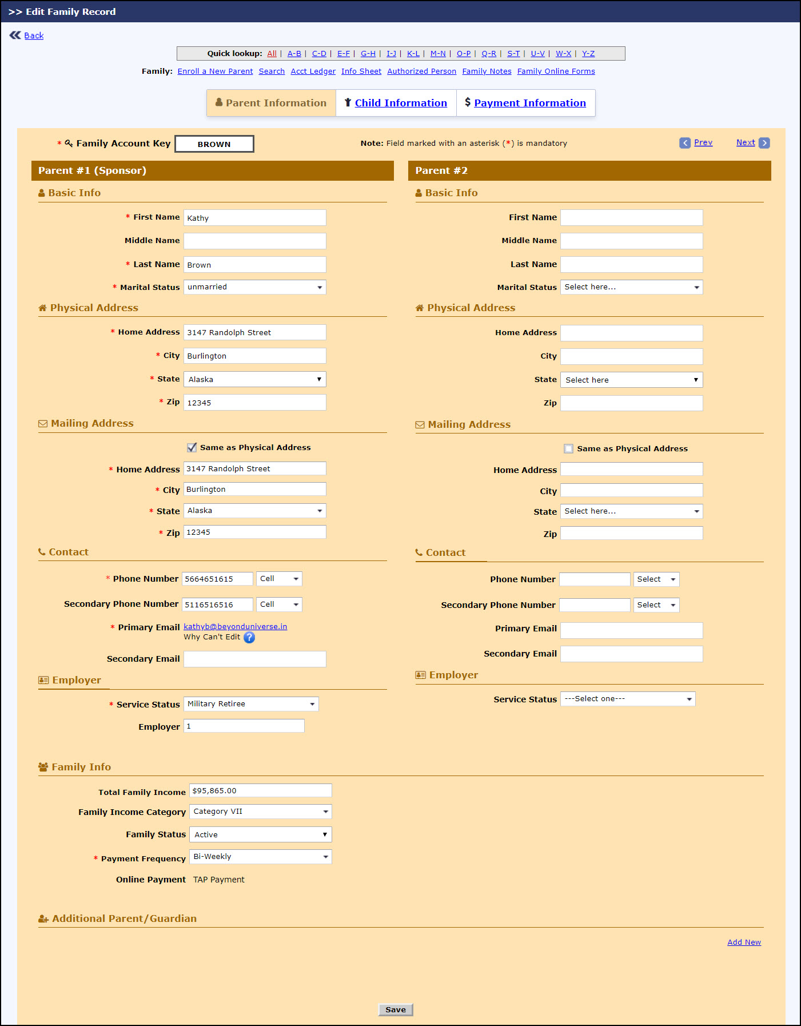The width and height of the screenshot is (801, 1026).
Task: Click the Total Family Income field
Action: coord(260,791)
